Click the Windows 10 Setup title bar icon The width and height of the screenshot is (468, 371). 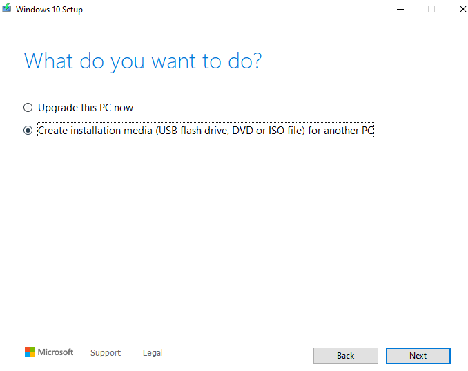tap(7, 8)
